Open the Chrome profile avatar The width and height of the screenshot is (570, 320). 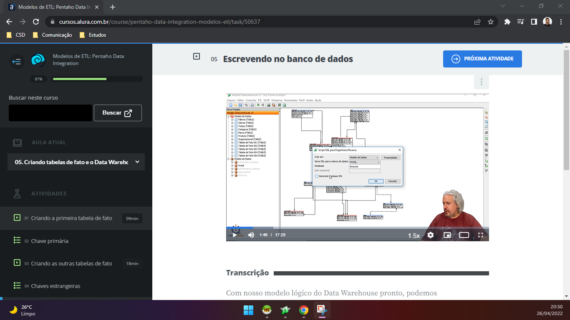click(547, 22)
